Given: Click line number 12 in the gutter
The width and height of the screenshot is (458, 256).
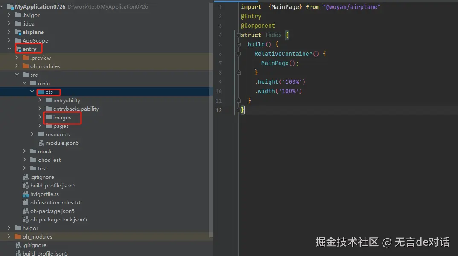Looking at the screenshot, I should 219,110.
